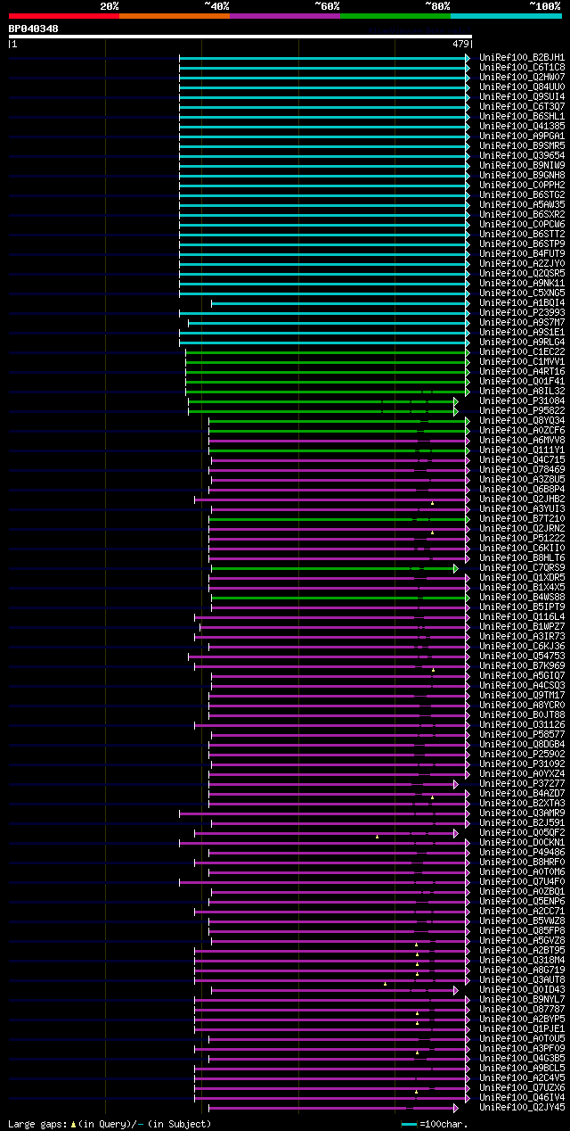Click the red 20% legend color segment
The height and width of the screenshot is (1131, 570).
(63, 16)
